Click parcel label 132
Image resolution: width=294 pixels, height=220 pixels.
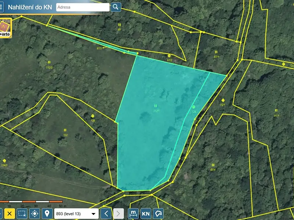point(65,135)
